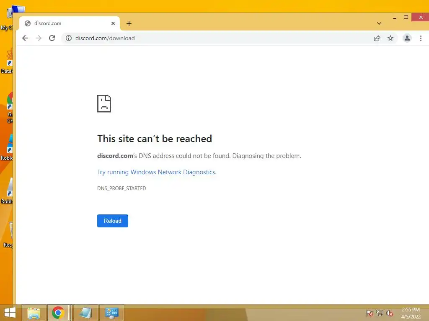Open Chrome three-dot menu
429x321 pixels.
coord(421,38)
